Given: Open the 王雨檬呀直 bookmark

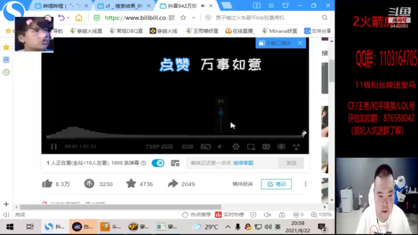Looking at the screenshot, I should pyautogui.click(x=202, y=31).
